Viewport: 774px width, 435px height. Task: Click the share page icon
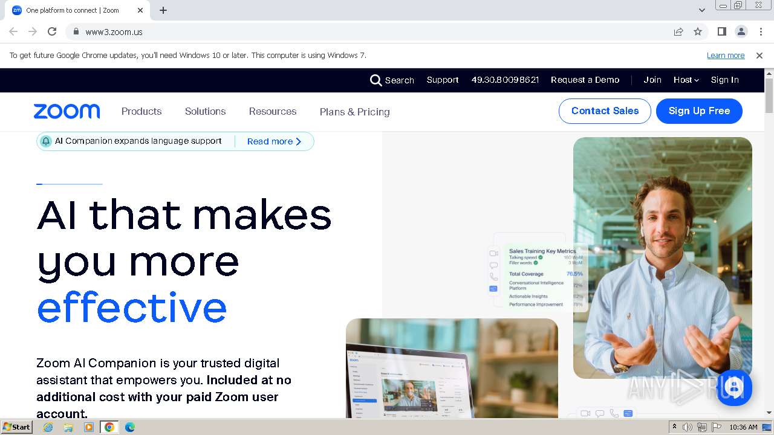coord(678,31)
